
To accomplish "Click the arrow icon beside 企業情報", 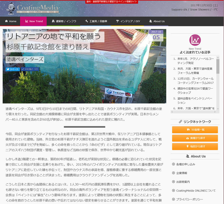I will coord(173,173).
